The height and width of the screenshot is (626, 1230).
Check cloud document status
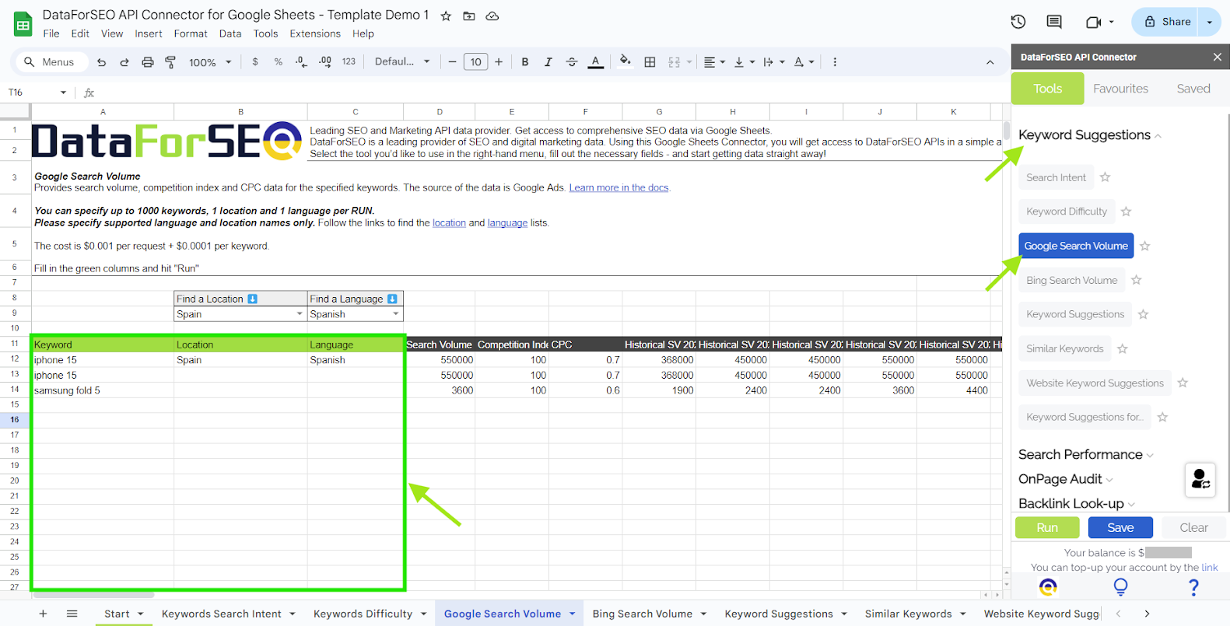click(492, 16)
